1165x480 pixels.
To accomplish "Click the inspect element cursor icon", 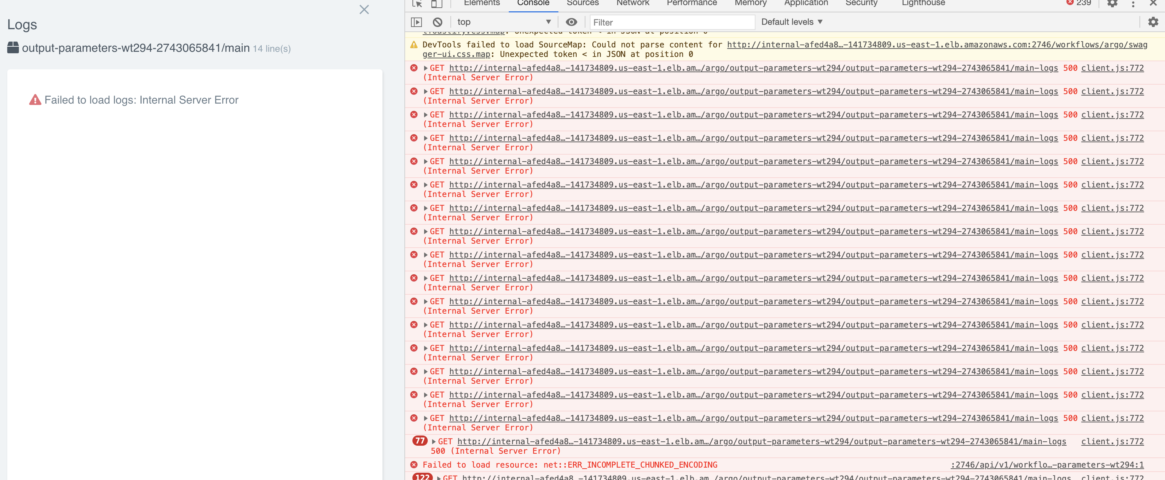I will [x=416, y=4].
